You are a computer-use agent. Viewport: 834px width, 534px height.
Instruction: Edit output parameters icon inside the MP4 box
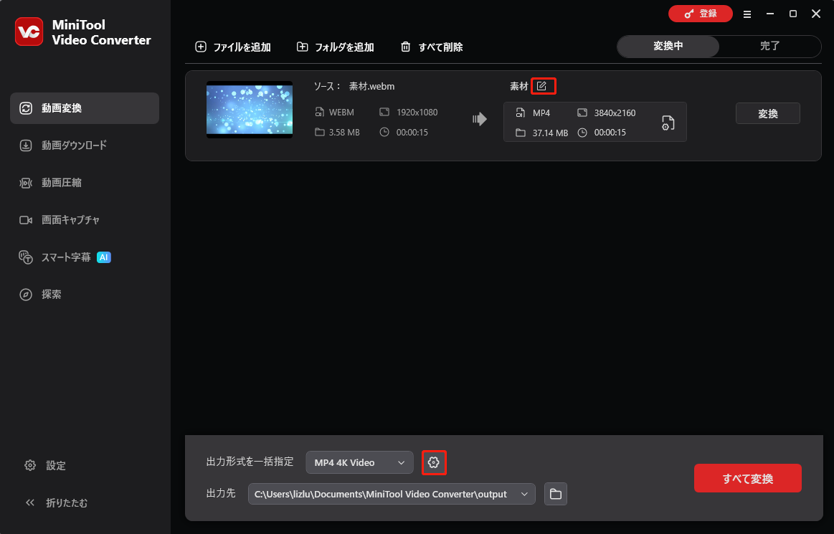pos(667,122)
